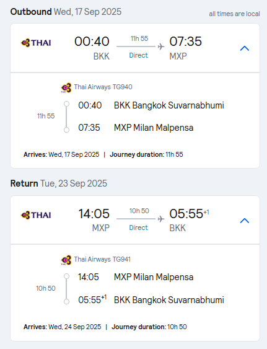Click the outbound airplane route icon
This screenshot has width=267, height=349.
click(161, 46)
